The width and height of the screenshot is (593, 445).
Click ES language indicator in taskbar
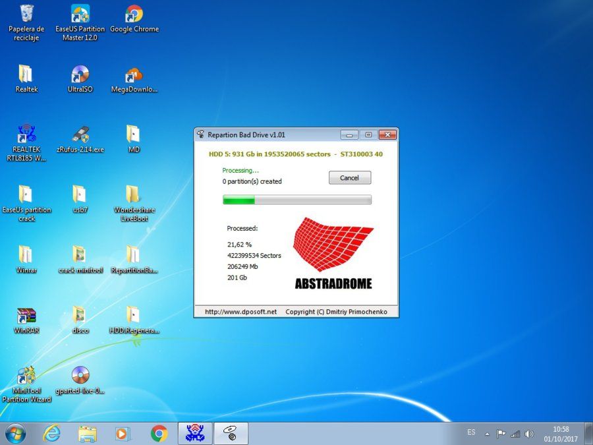pos(471,432)
